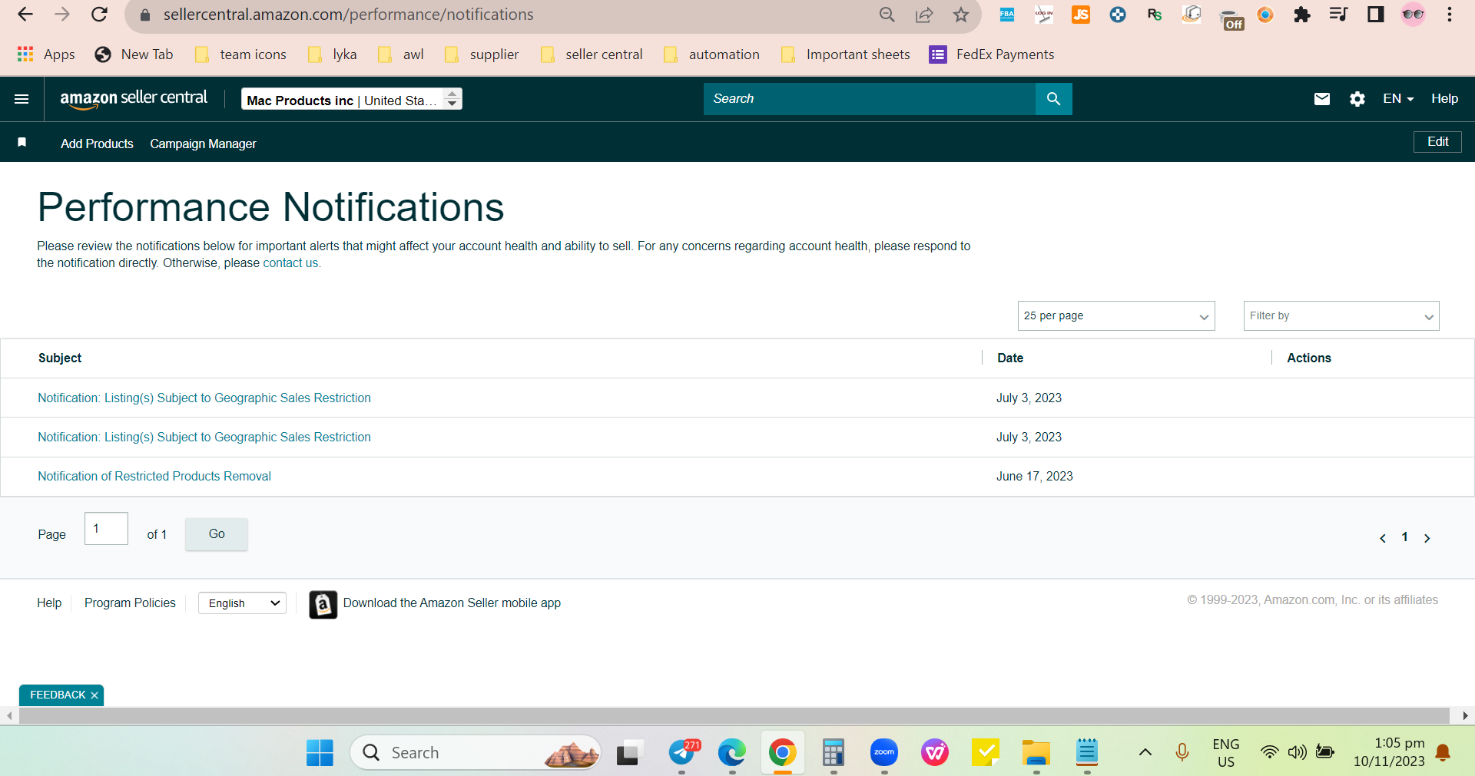Screen dimensions: 1475x776
Task: Open the seller central bookmark folder
Action: pyautogui.click(x=592, y=54)
